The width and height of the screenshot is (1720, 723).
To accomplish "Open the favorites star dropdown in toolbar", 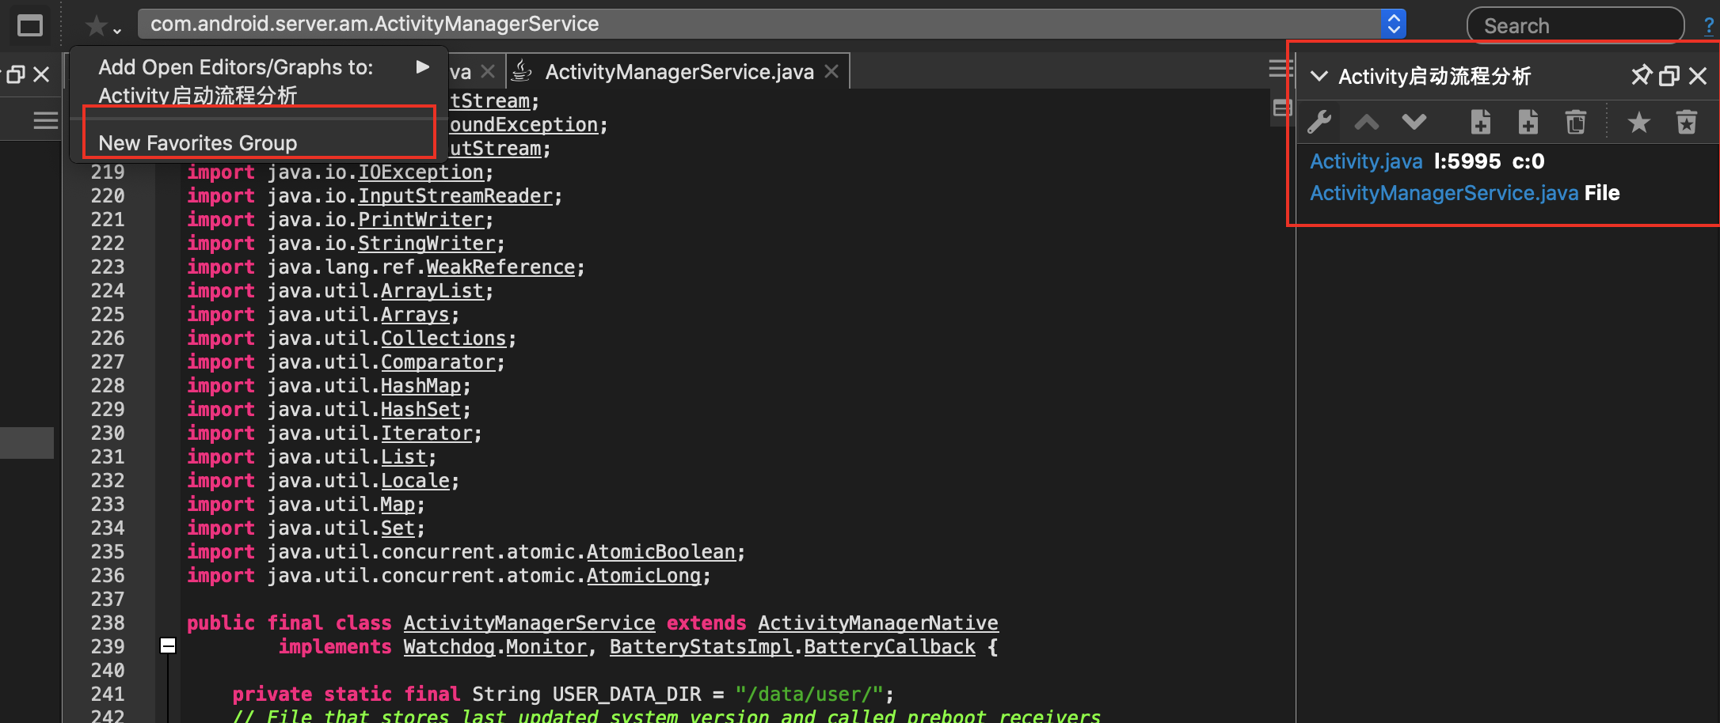I will click(x=103, y=27).
